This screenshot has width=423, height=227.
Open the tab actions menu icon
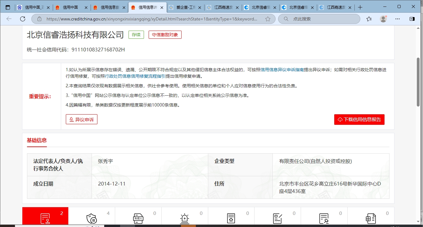tap(8, 7)
